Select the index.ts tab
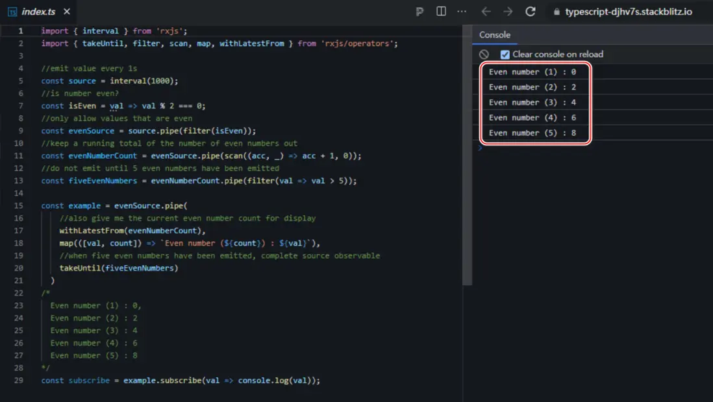713x402 pixels. point(38,12)
